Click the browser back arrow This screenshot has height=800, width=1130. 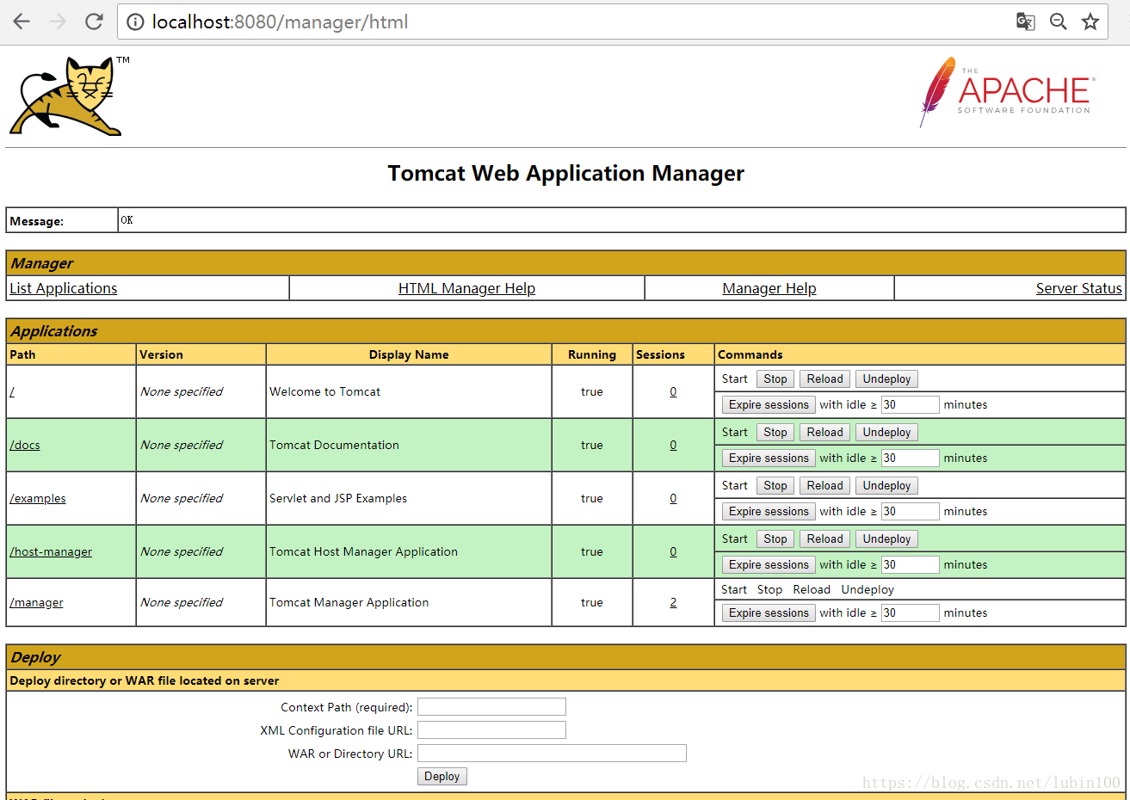[22, 22]
